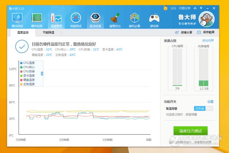The height and width of the screenshot is (153, 229).
Task: Click 保存截屏 save screenshot text
Action: click(209, 32)
